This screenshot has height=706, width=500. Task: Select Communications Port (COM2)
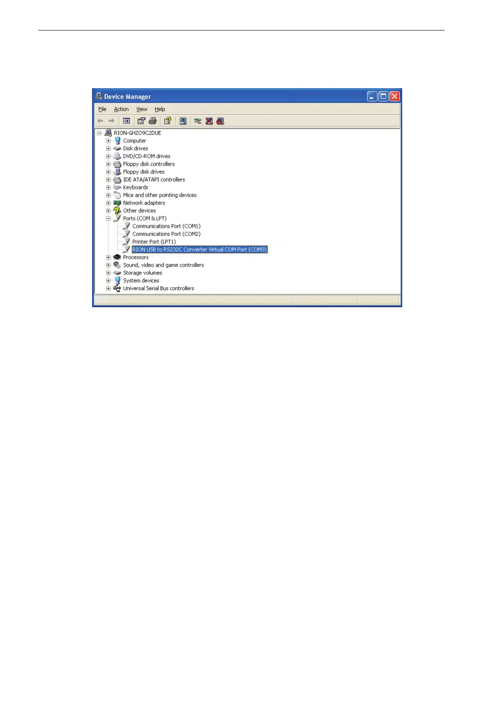tap(166, 234)
